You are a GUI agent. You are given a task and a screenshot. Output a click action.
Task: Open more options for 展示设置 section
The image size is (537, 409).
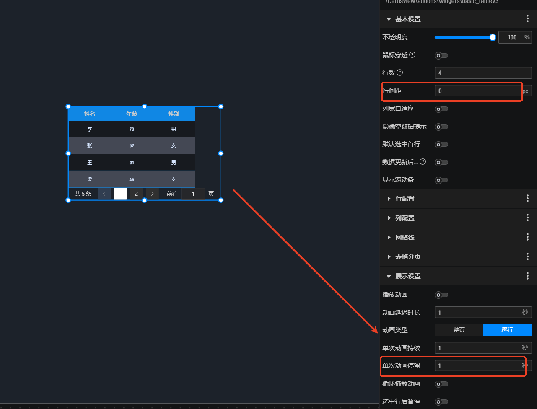pos(527,276)
